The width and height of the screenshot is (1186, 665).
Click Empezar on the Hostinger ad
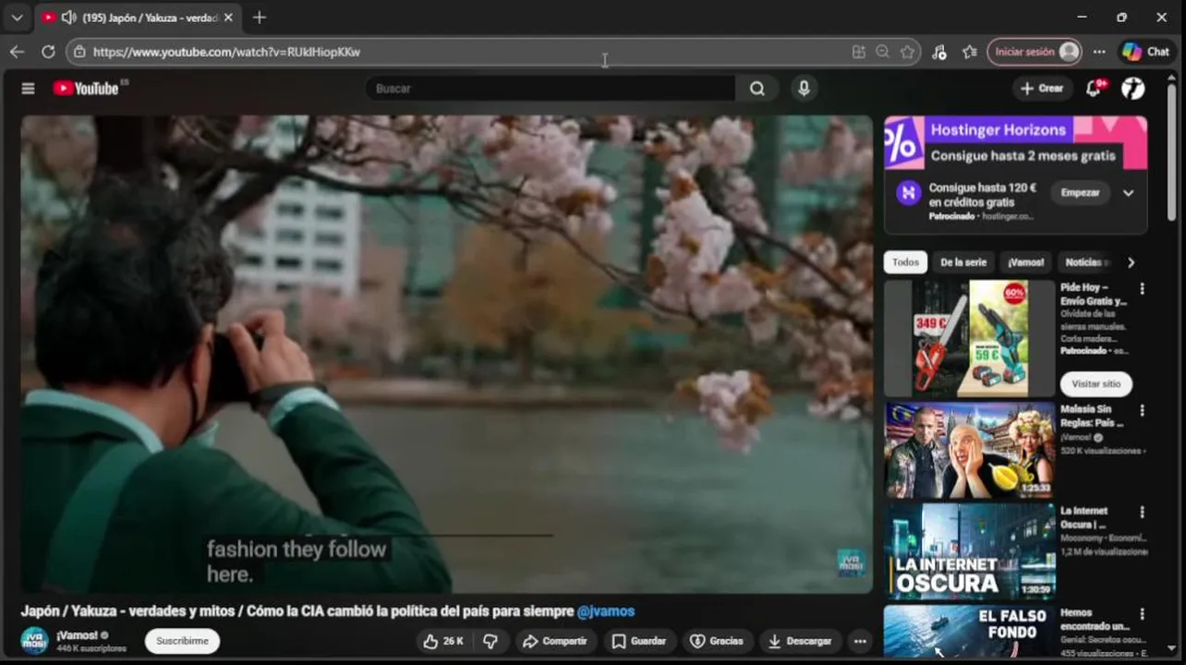[x=1080, y=193]
